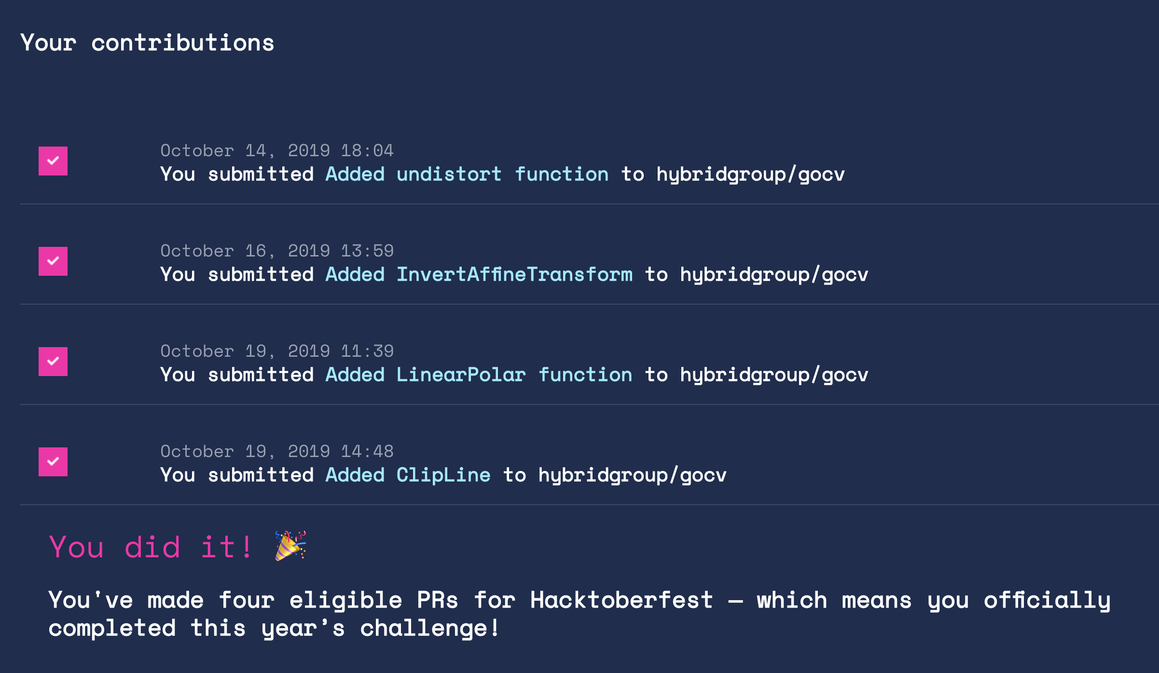Click the pink "You did it!" text
Screen dimensions: 1159x673
(x=151, y=547)
